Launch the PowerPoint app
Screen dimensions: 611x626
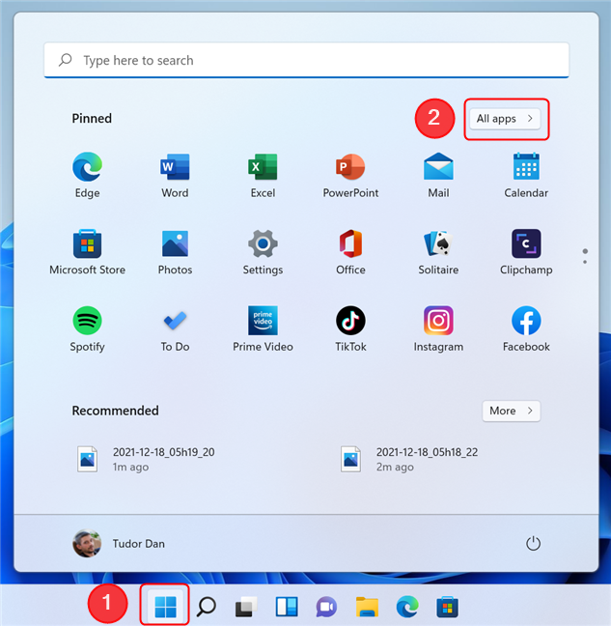tap(350, 175)
